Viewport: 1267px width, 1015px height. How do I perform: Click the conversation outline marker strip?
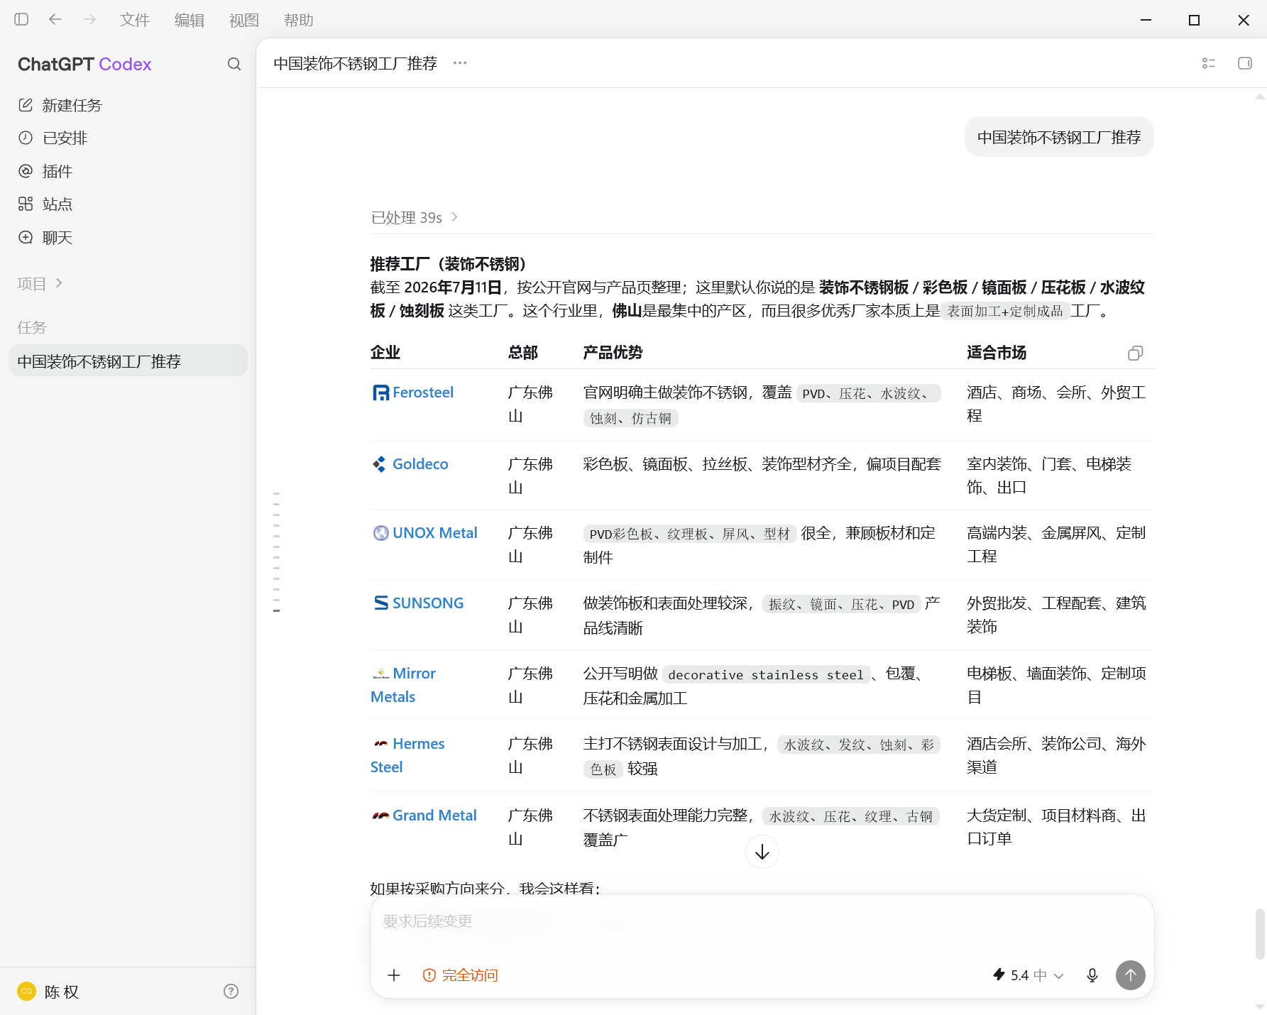pyautogui.click(x=276, y=551)
